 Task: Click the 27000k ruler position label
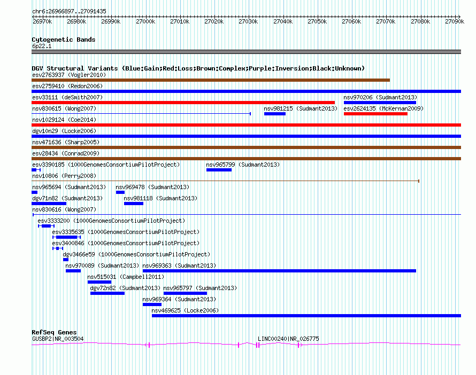coord(145,21)
